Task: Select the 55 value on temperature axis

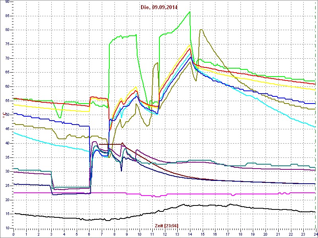Action: click(x=7, y=101)
